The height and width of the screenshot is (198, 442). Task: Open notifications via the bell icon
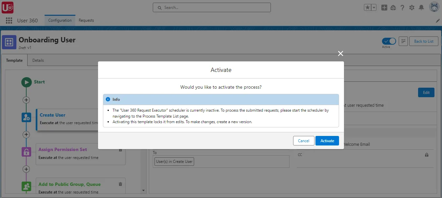[421, 7]
